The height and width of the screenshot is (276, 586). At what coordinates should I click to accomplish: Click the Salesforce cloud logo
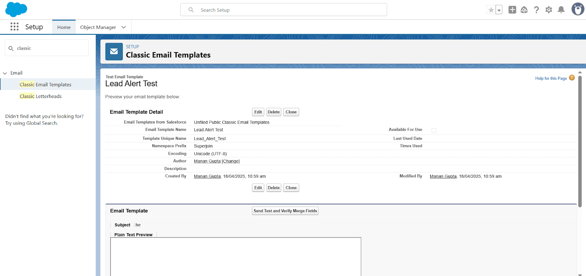(x=16, y=10)
